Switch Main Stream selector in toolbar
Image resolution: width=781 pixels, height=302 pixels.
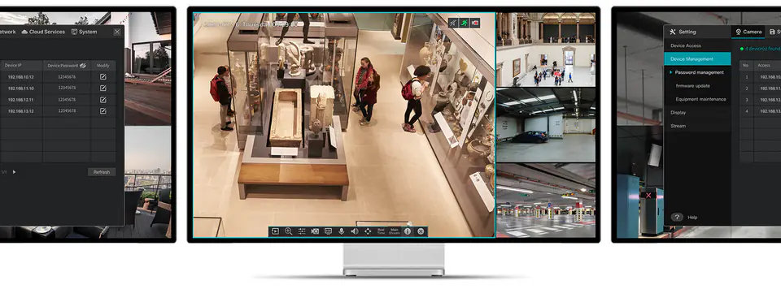tap(394, 231)
